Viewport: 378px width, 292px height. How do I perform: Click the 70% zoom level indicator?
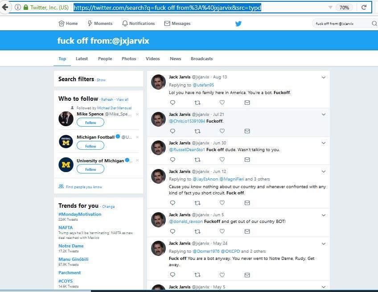tap(344, 8)
